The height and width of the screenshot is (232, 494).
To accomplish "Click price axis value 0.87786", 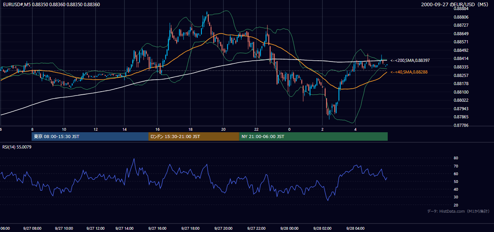I will [460, 125].
